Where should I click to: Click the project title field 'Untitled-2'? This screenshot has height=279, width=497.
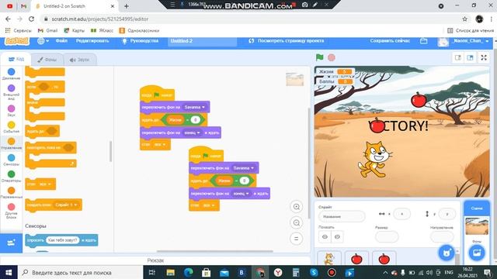202,41
